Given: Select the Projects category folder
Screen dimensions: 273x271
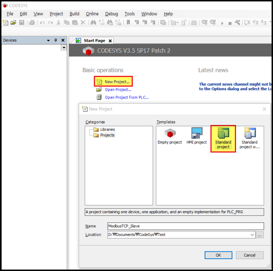Looking at the screenshot, I should point(107,135).
